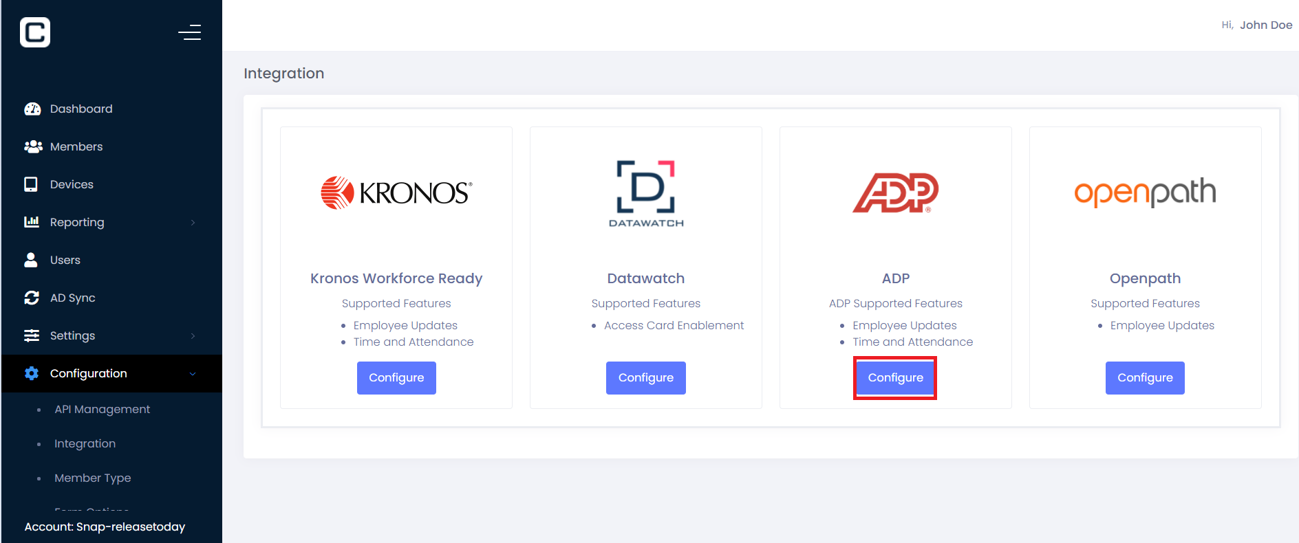Click the Devices tablet icon
Viewport: 1299px width, 543px height.
31,184
